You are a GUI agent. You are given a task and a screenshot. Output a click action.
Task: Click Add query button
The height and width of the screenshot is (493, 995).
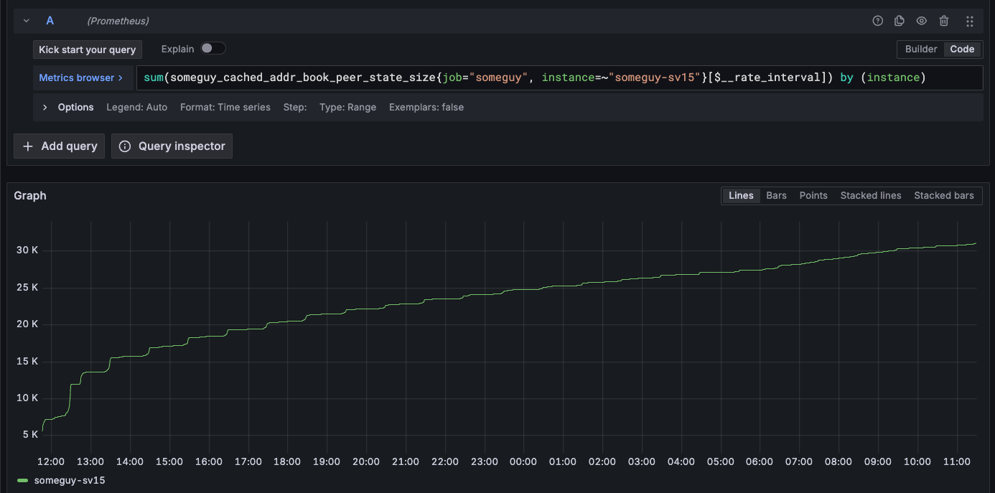click(x=60, y=146)
